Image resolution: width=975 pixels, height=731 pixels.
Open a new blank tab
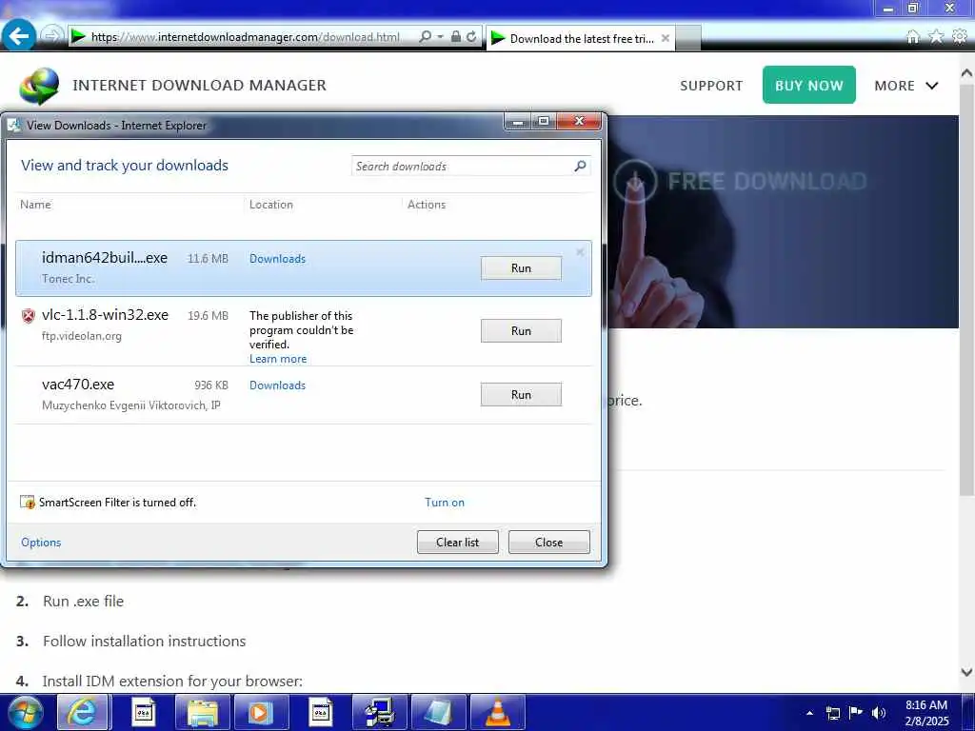click(687, 38)
